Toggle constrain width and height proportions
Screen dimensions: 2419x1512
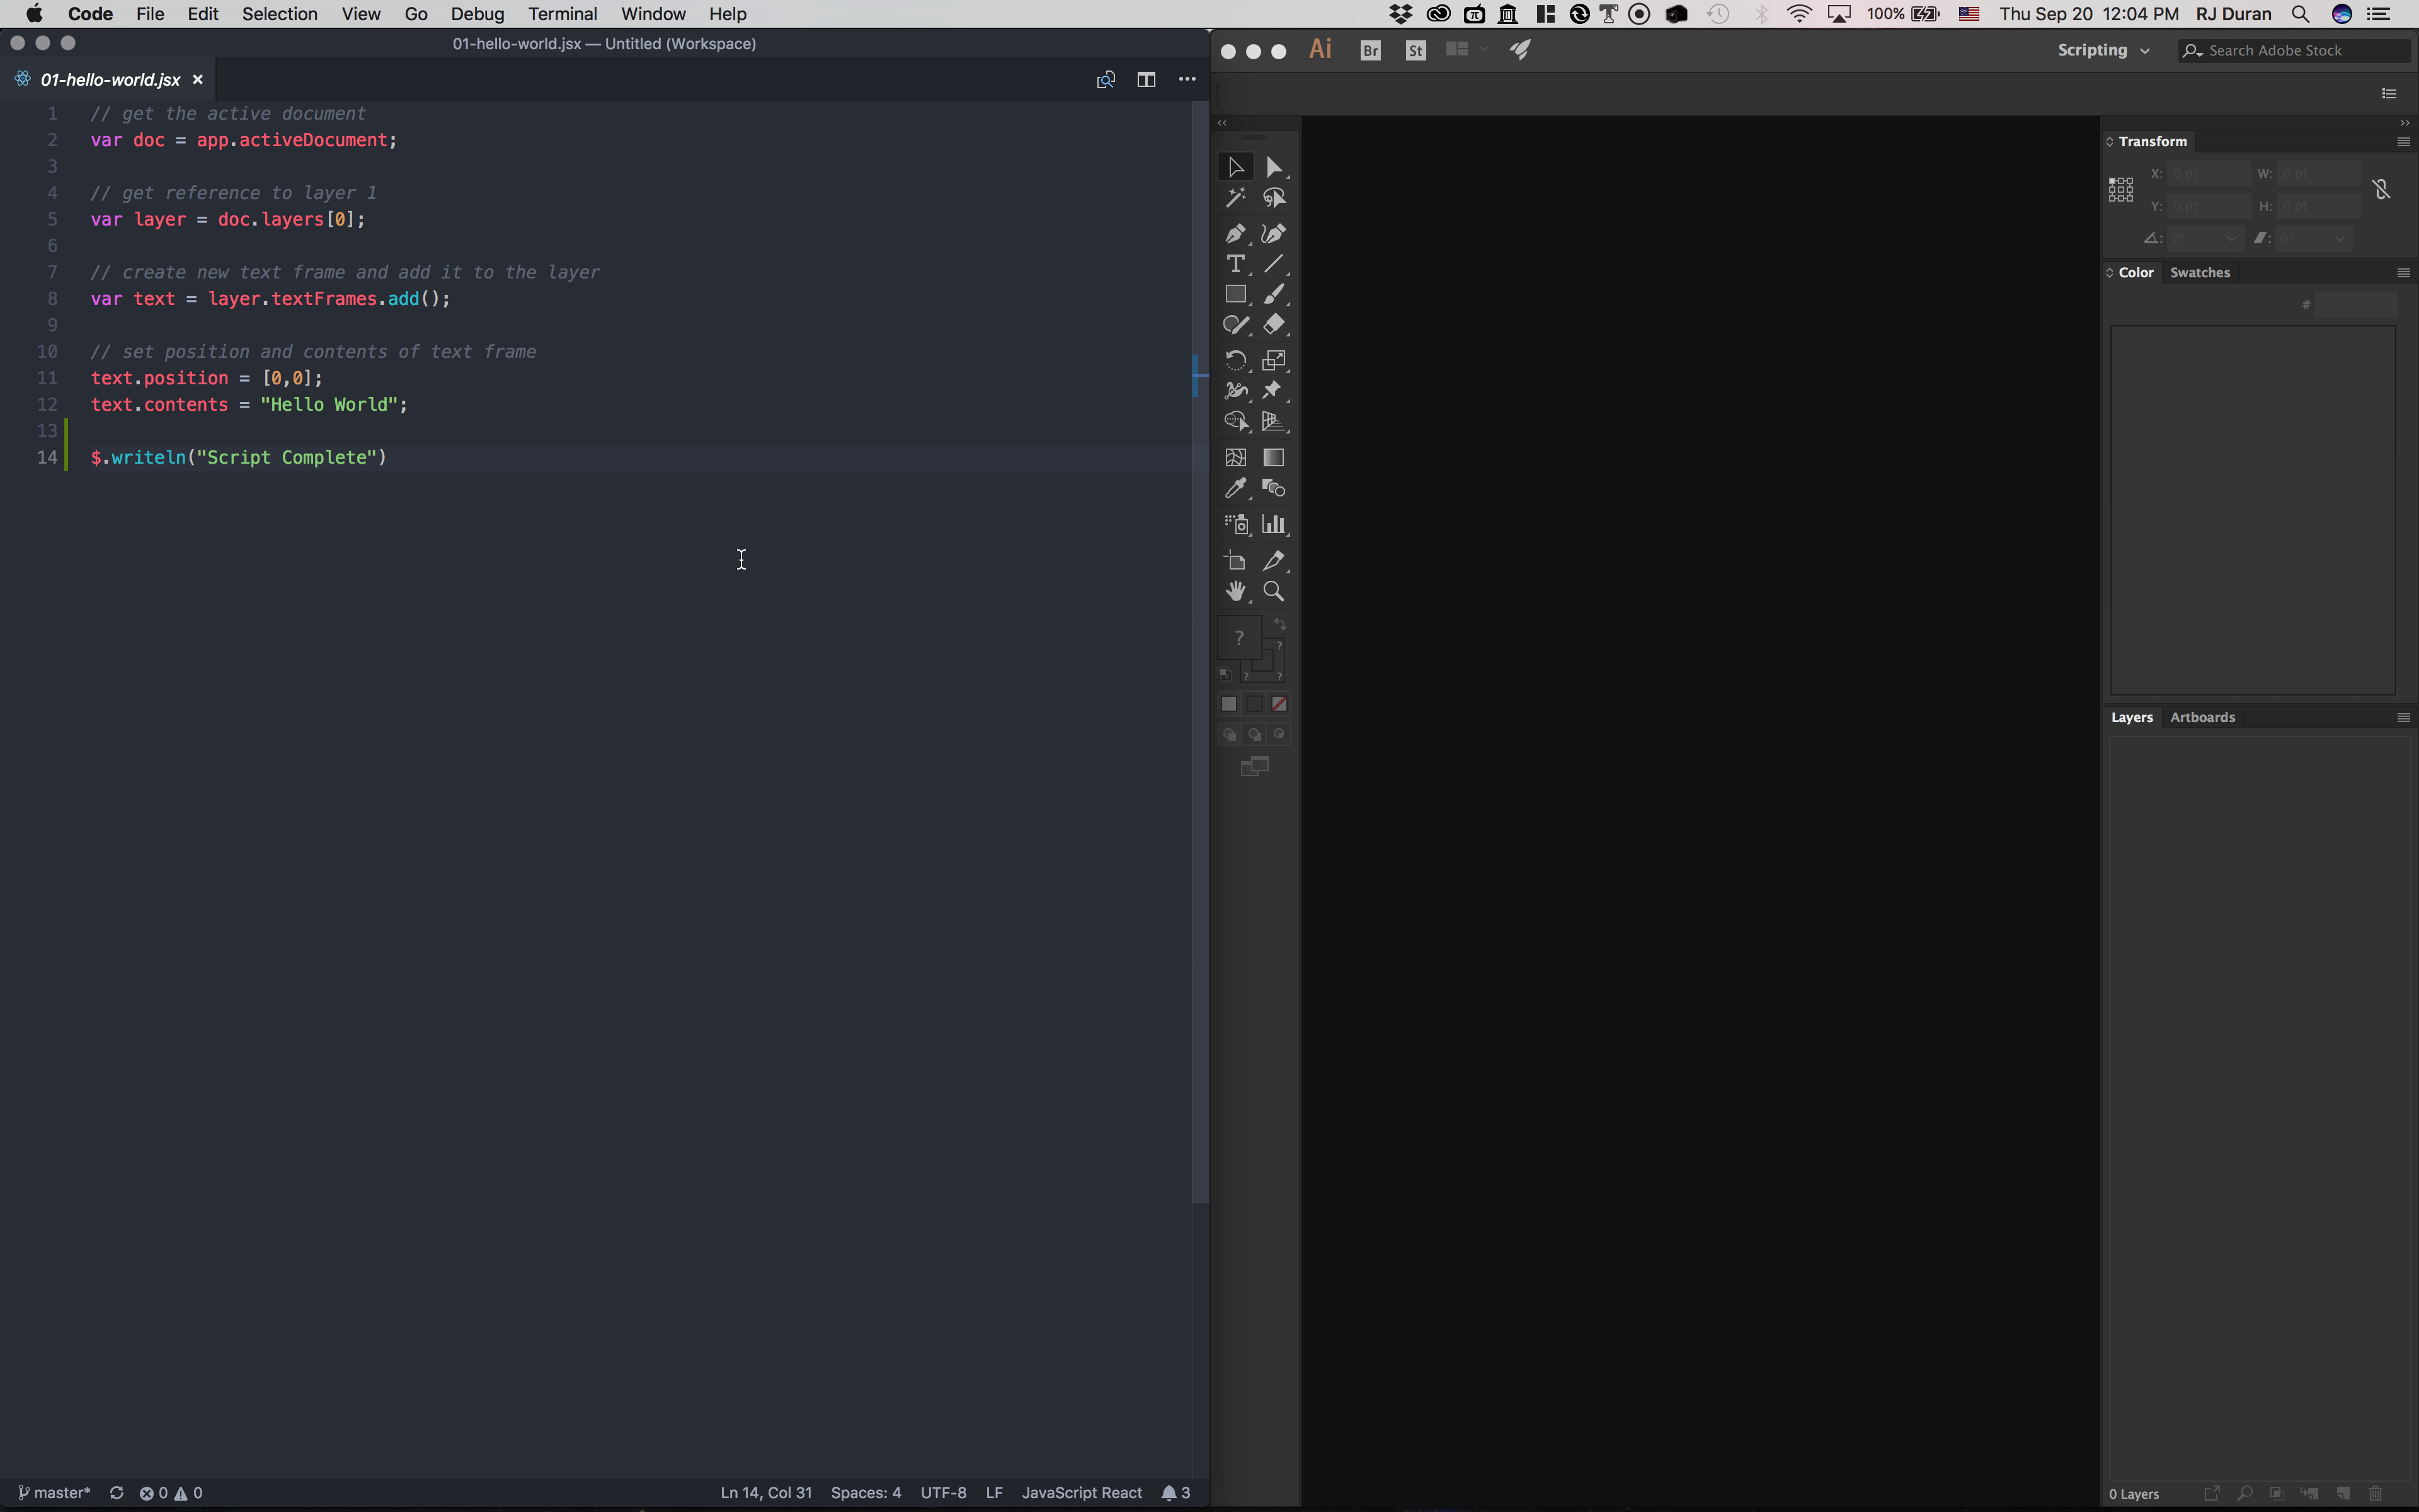2381,189
